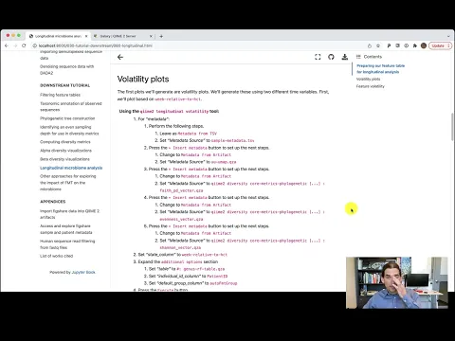Viewport: 455px width, 341px height.
Task: Open the download page icon
Action: click(345, 57)
